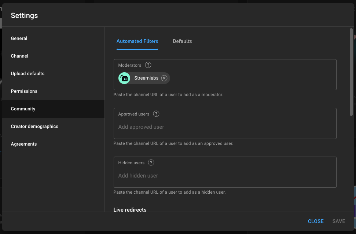This screenshot has height=234, width=356.
Task: Select the Automated Filters tab
Action: (x=137, y=41)
